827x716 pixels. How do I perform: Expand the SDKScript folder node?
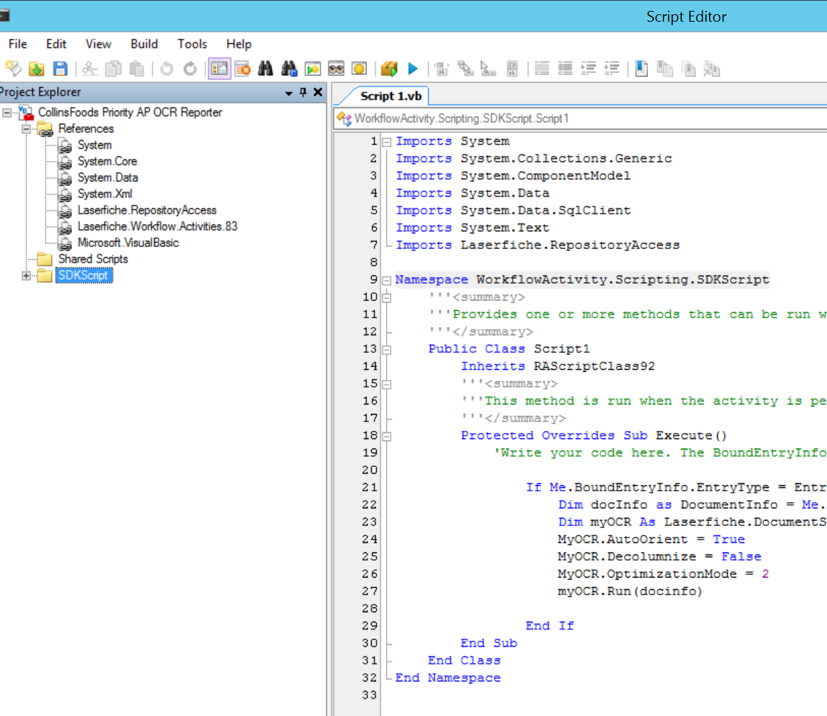coord(26,276)
